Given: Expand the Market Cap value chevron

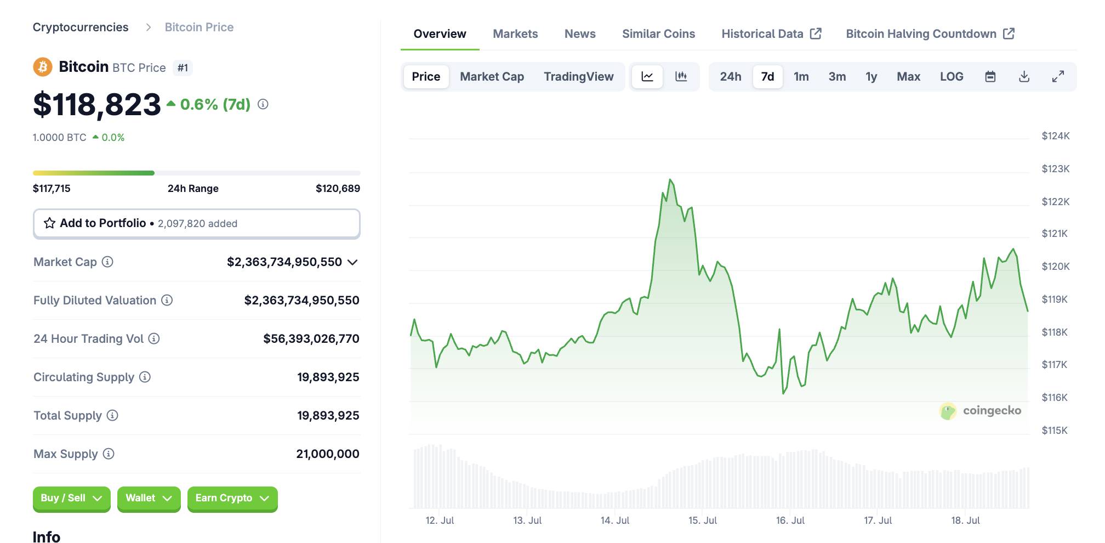Looking at the screenshot, I should (x=353, y=262).
